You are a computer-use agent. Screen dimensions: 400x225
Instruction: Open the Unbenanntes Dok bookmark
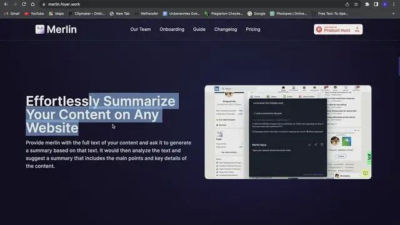(181, 14)
